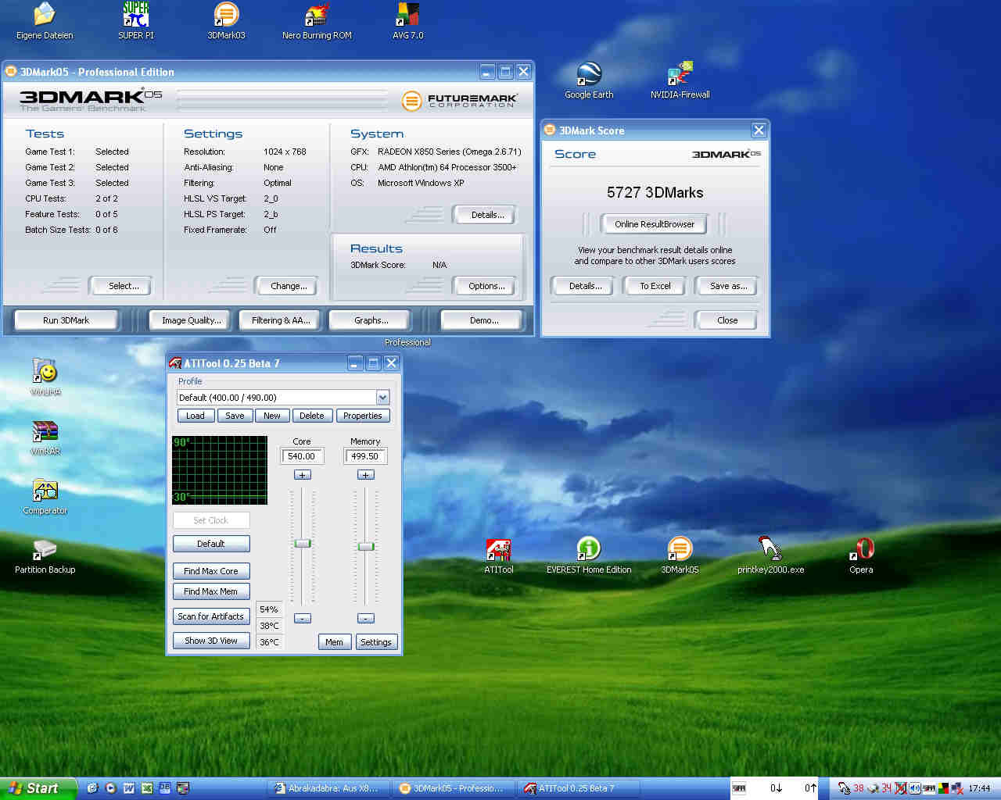Viewport: 1001px width, 800px height.
Task: Open the ATITool Profile dropdown
Action: pos(382,398)
